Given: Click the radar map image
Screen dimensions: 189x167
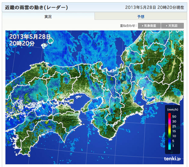Looking at the screenshot, I should tap(94, 97).
